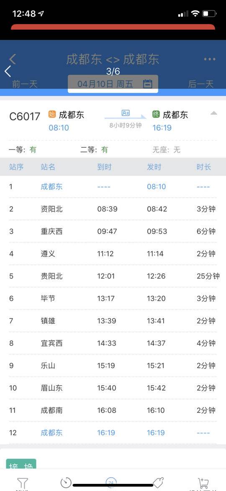Collapse C6017 details with the triangle arrow
Image resolution: width=226 pixels, height=491 pixels.
pos(213,113)
